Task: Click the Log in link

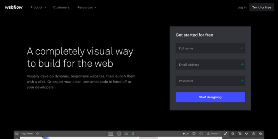Action: 242,7
